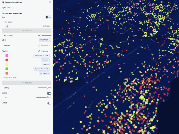Click the 'Wyecroft Rd' map label

click(71, 106)
